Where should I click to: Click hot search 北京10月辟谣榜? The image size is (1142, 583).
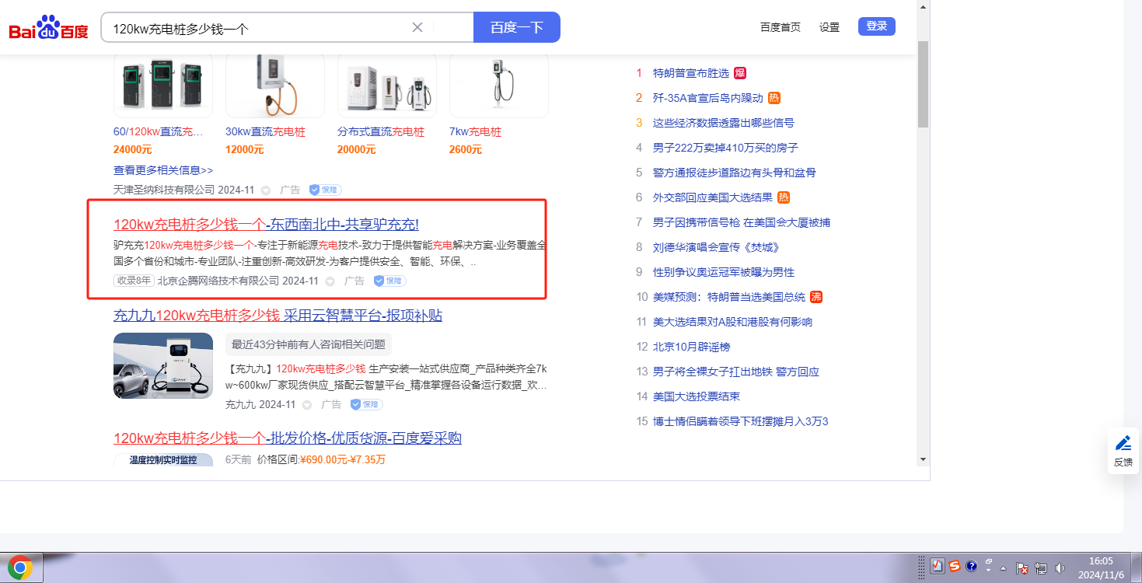coord(692,347)
